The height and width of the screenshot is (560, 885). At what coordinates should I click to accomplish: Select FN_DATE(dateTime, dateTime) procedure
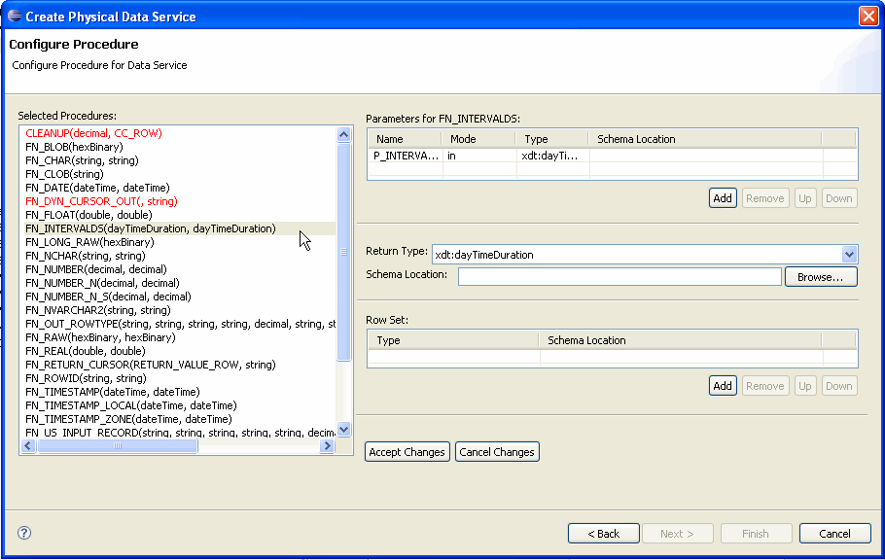click(x=97, y=188)
